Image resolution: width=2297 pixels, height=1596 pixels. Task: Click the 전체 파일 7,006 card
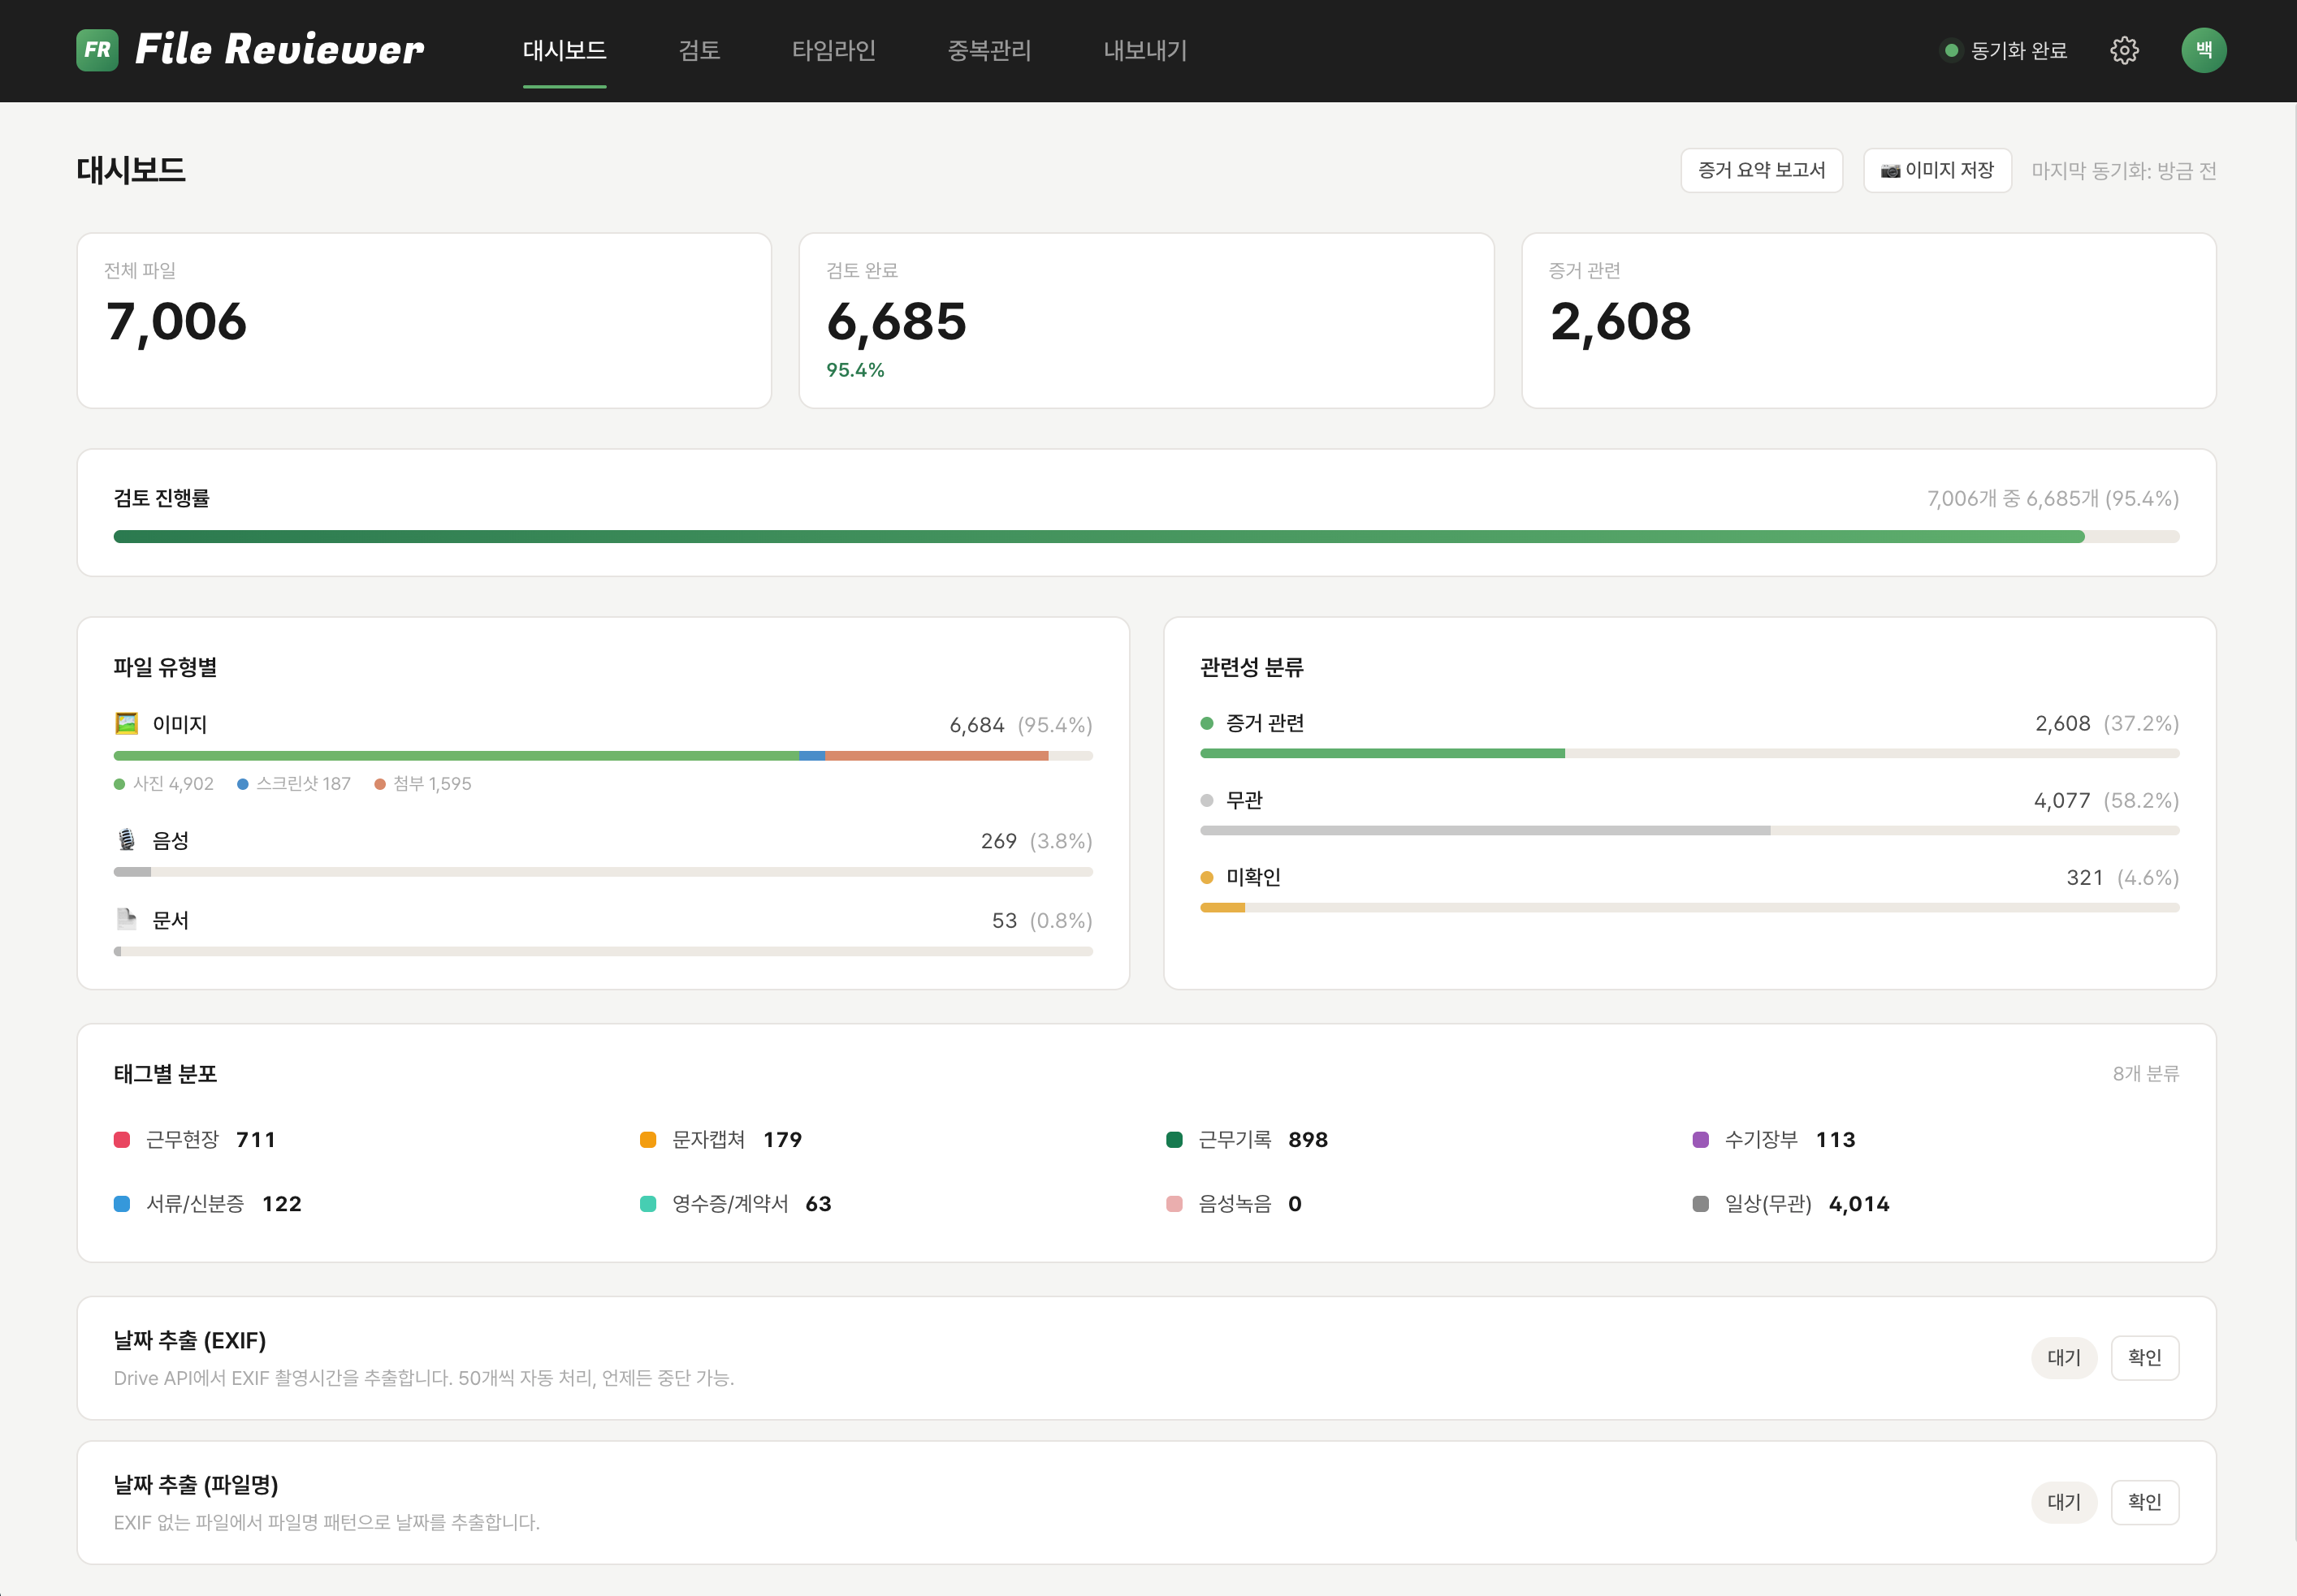tap(423, 320)
